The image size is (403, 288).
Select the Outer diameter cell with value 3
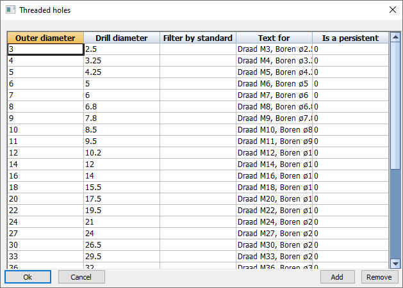tap(45, 49)
